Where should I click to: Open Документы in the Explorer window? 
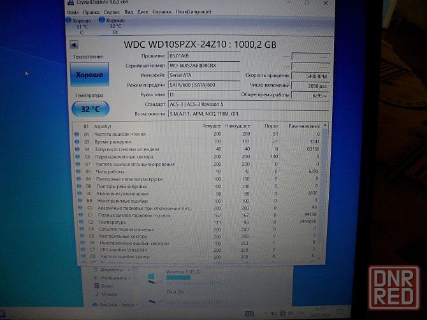point(112,270)
